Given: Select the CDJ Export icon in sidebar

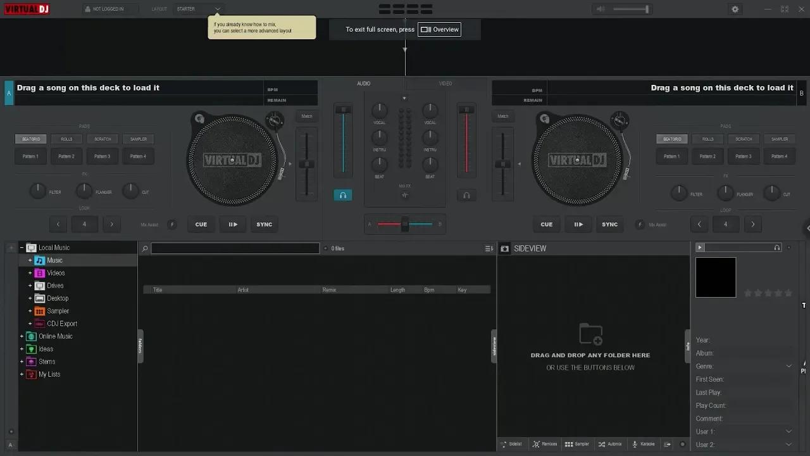Looking at the screenshot, I should 38,324.
